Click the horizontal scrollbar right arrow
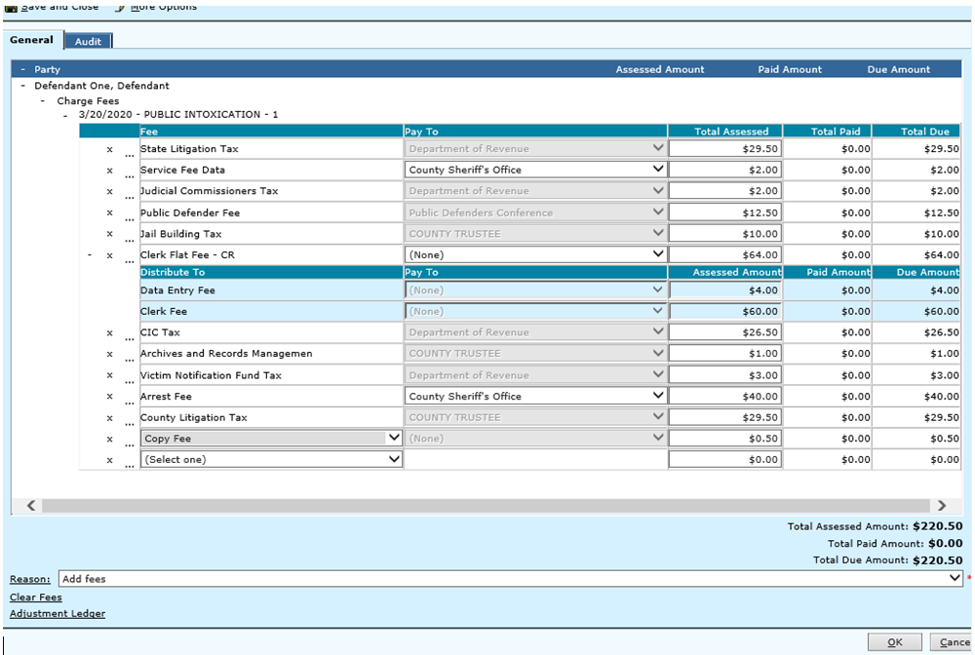The height and width of the screenshot is (655, 975). point(941,506)
